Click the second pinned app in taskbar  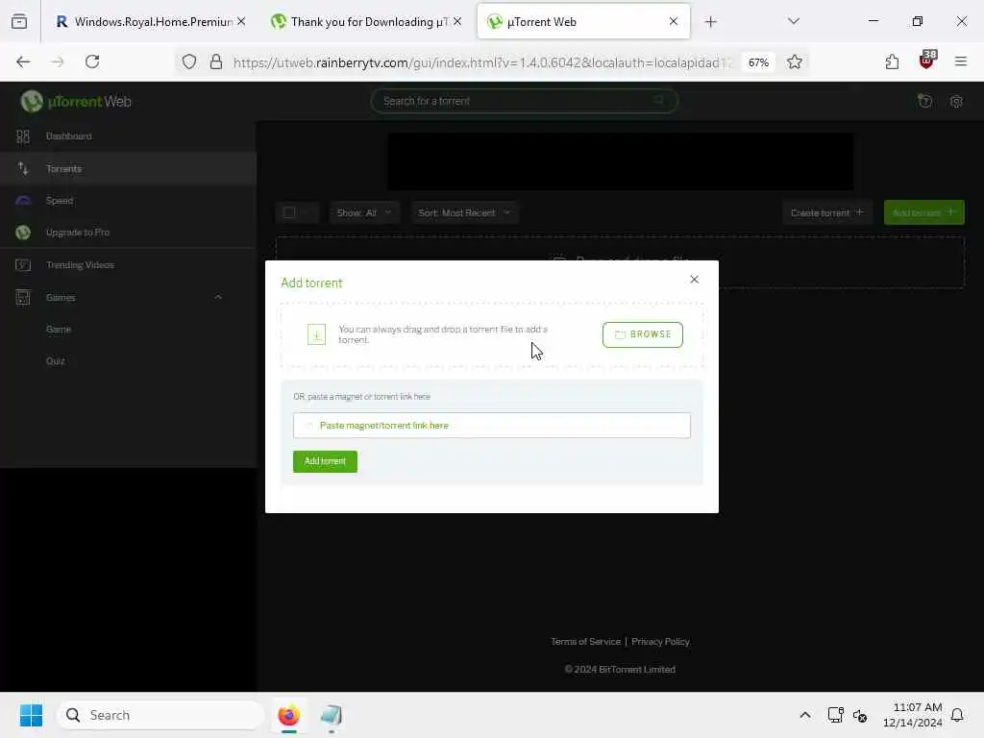(x=332, y=715)
